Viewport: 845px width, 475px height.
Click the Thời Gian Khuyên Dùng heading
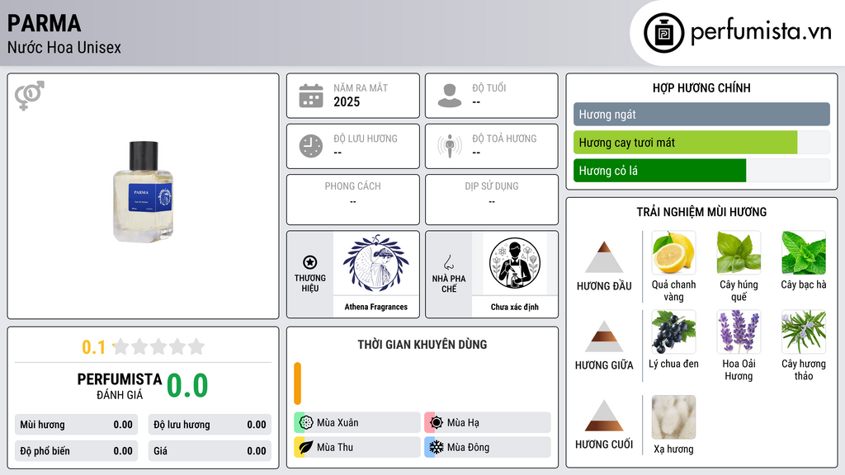click(422, 344)
